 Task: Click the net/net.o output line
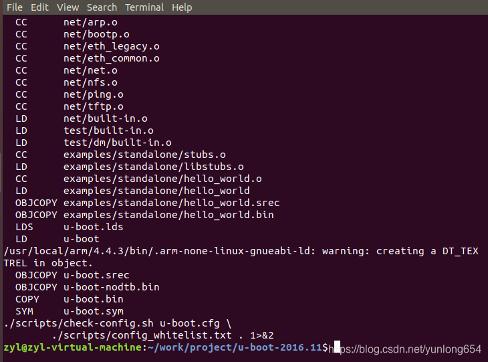tap(66, 71)
